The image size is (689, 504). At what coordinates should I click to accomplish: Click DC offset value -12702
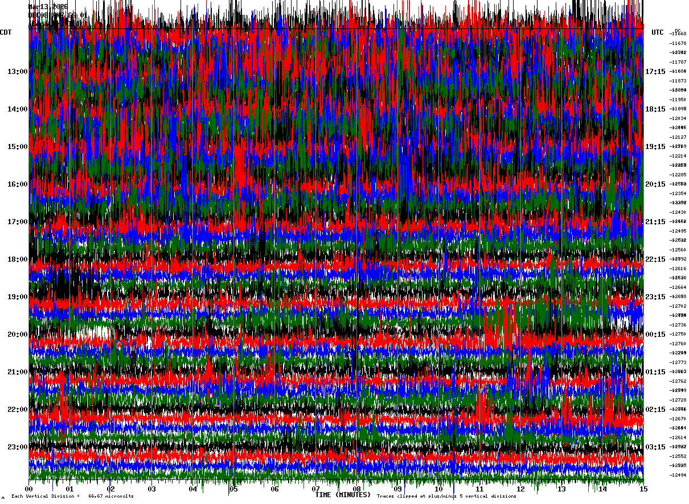(x=678, y=306)
